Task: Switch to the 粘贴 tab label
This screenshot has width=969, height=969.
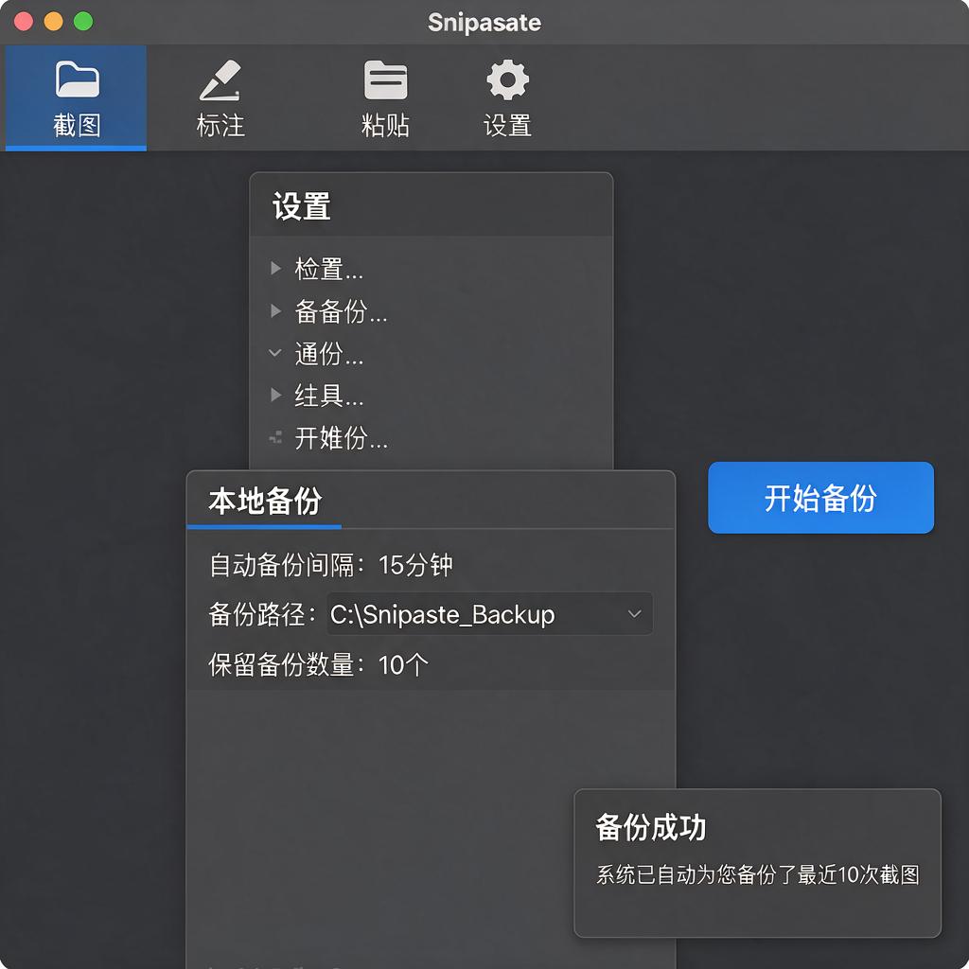Action: point(386,126)
